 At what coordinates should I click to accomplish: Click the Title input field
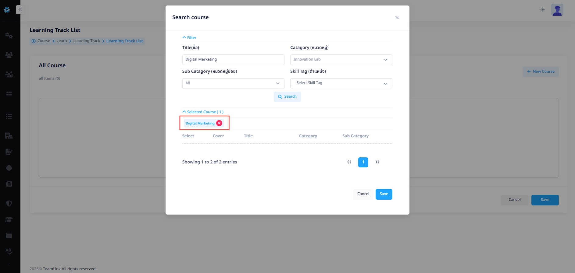[x=233, y=60]
